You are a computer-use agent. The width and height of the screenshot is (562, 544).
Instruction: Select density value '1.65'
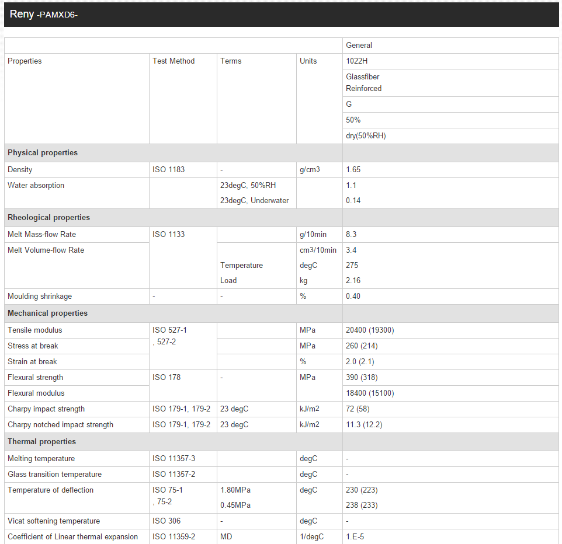coord(353,170)
